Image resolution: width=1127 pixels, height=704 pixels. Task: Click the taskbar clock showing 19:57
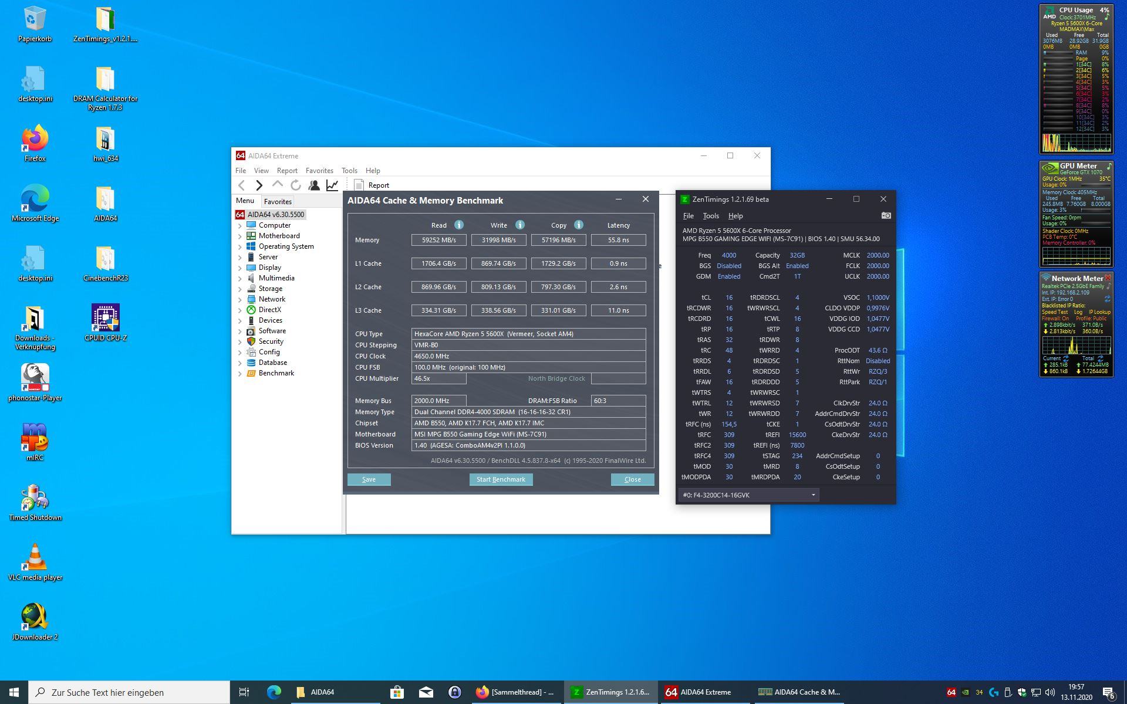pyautogui.click(x=1076, y=692)
